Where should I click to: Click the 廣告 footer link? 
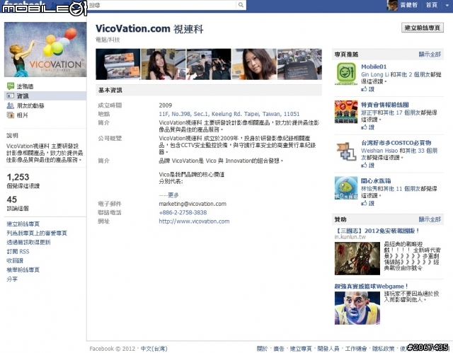279,349
